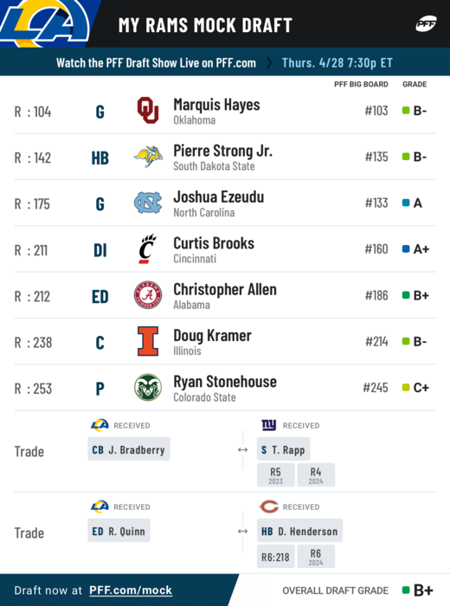The width and height of the screenshot is (450, 606).
Task: Open the PFF.com/mock link
Action: (131, 590)
